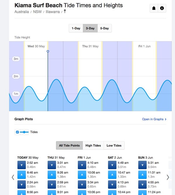The height and width of the screenshot is (195, 175).
Task: Click the map pin location icon
Action: (x=65, y=11)
